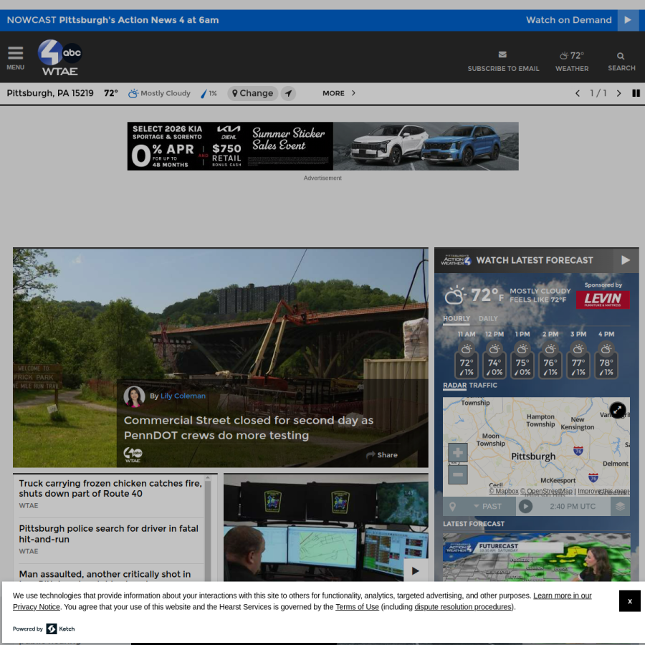Viewport: 645px width, 645px height.
Task: Play Watch Latest Forecast video arrow
Action: click(x=625, y=260)
